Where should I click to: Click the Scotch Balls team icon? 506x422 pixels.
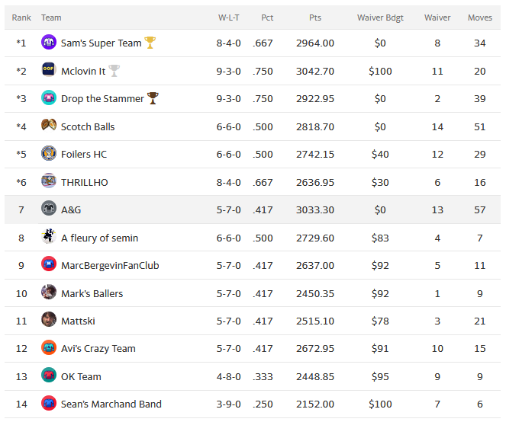(x=49, y=126)
